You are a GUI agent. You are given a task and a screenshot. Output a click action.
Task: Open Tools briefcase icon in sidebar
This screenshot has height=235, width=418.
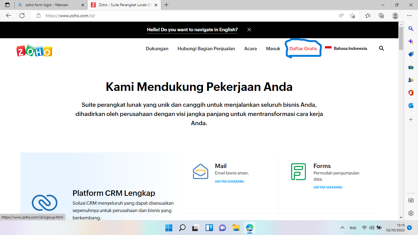point(411,67)
